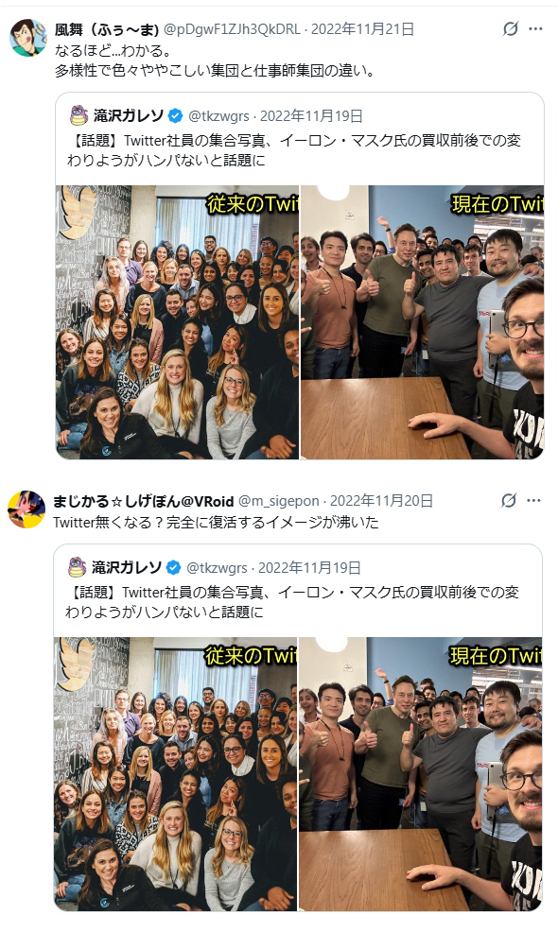Open the @m_sigepon handle link
Viewport: 558px width, 932px height.
pos(278,501)
